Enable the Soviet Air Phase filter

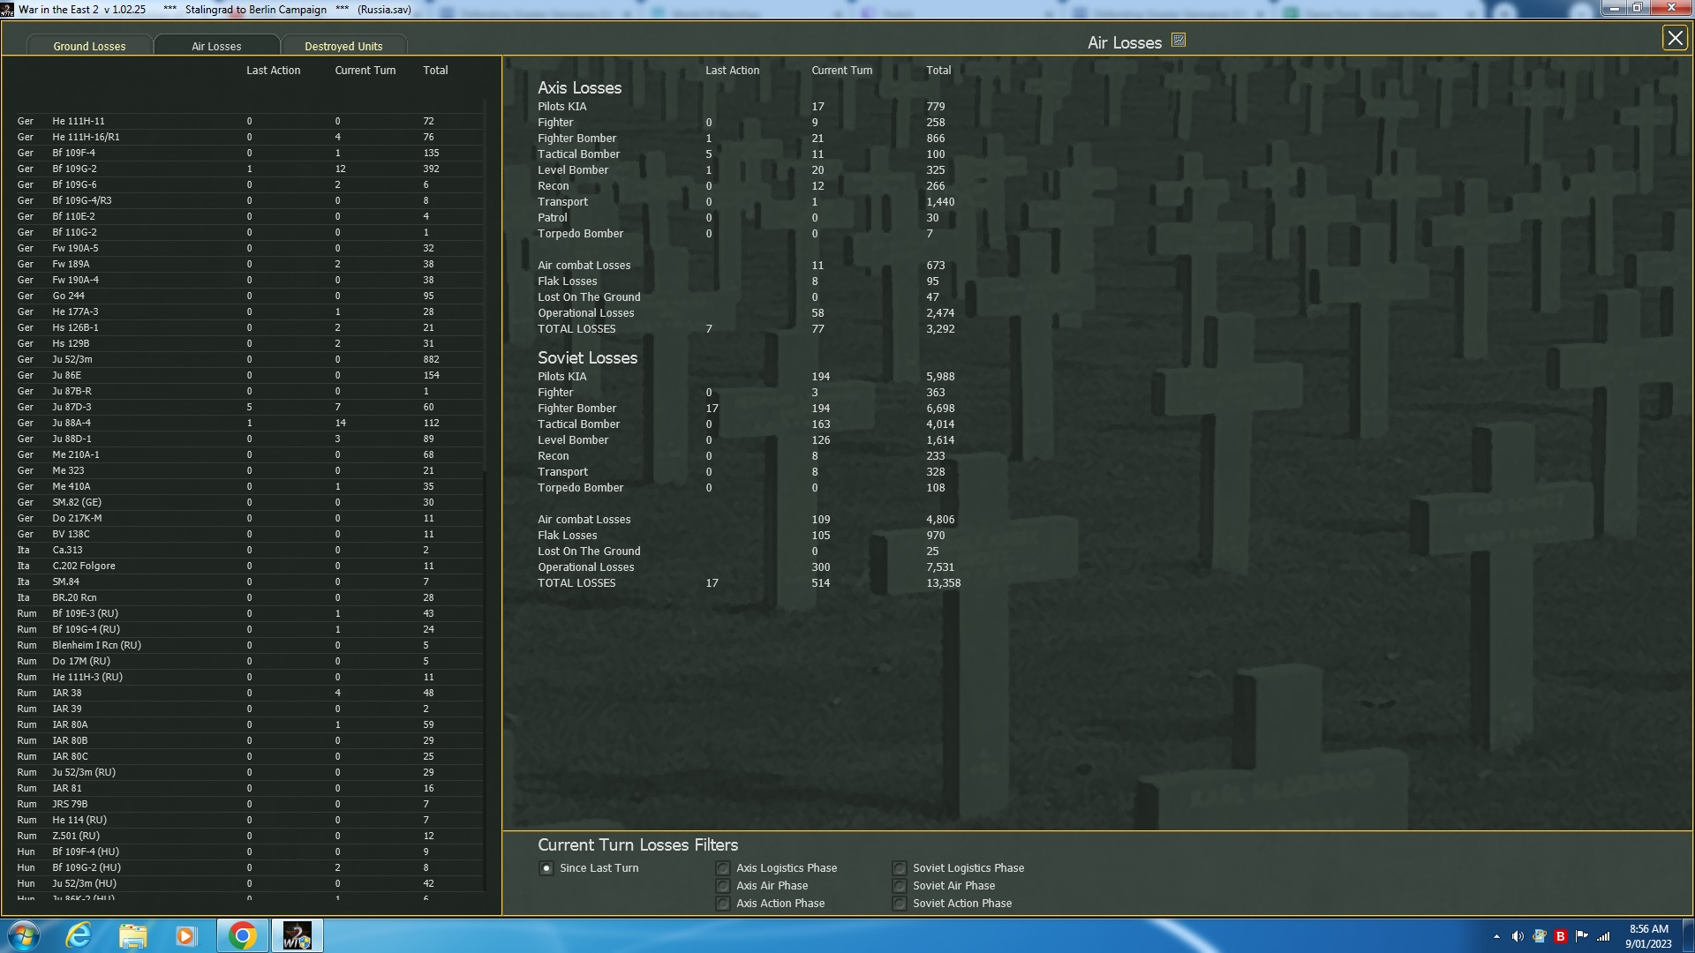click(x=900, y=886)
